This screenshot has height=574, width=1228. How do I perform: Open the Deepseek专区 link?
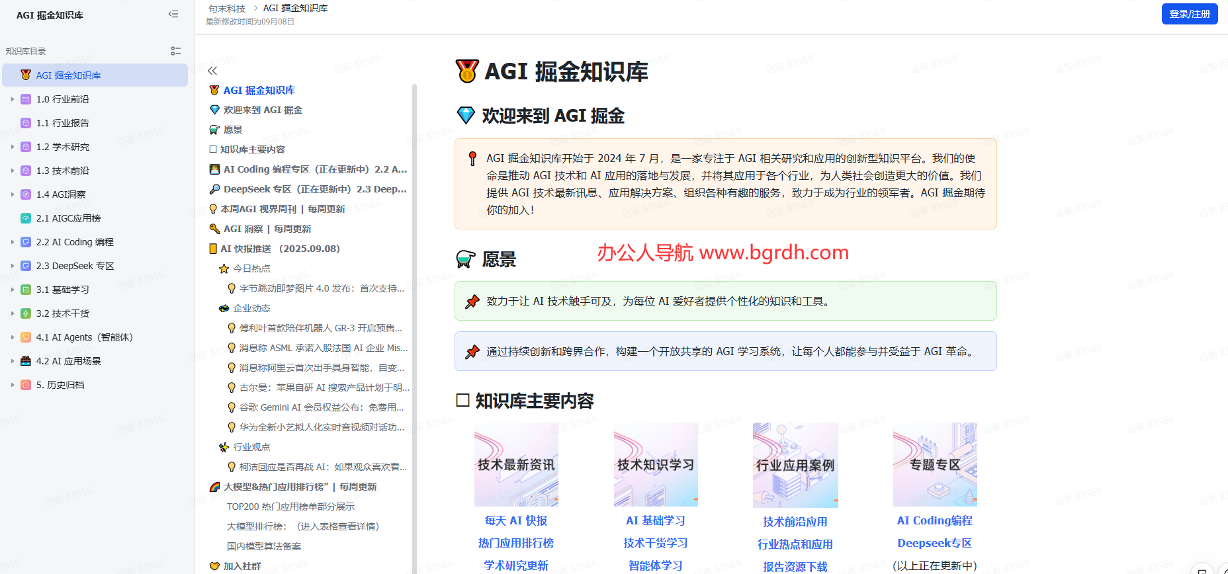tap(935, 544)
